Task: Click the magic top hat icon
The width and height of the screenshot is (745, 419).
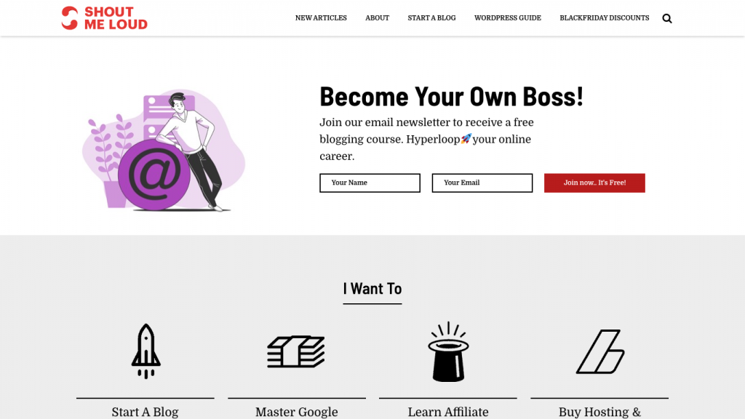Action: click(448, 351)
